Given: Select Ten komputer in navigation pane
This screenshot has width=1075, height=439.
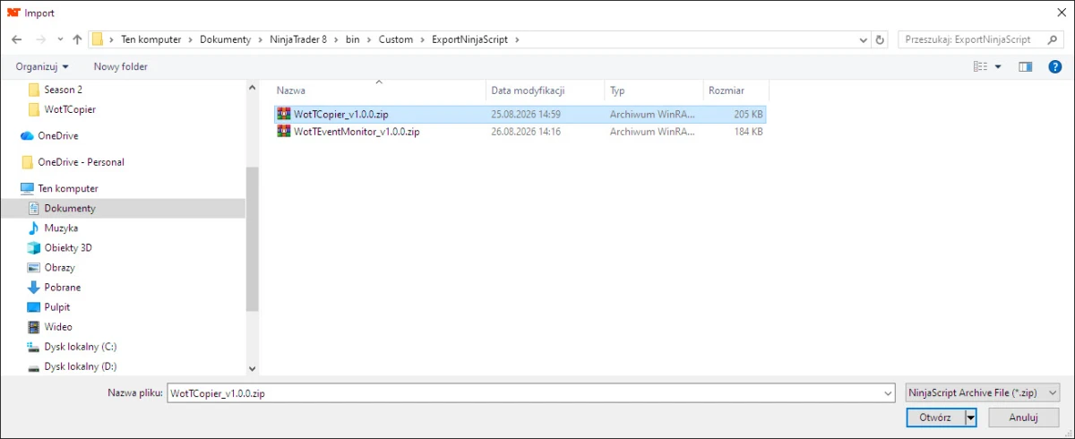Looking at the screenshot, I should click(68, 188).
